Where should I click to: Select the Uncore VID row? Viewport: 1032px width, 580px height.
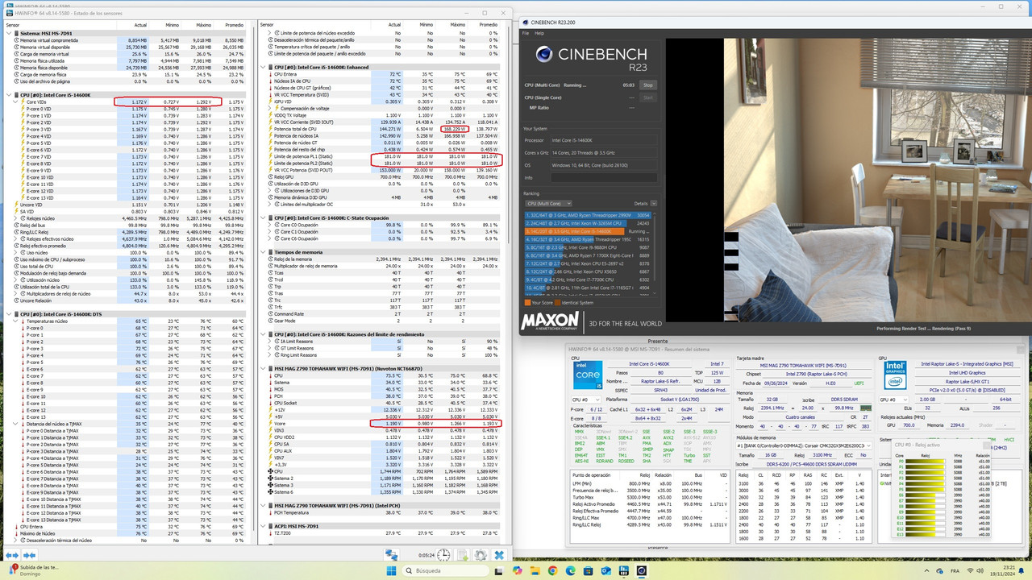click(131, 205)
